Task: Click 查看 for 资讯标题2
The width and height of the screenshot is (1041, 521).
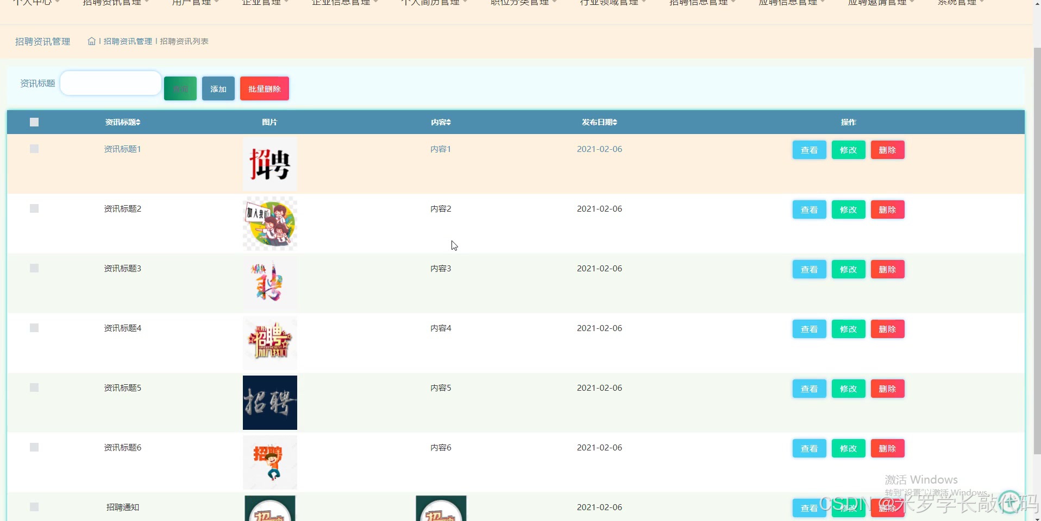Action: click(810, 209)
